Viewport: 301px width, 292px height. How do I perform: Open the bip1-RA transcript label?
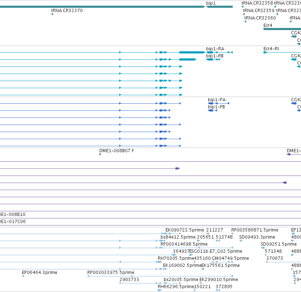coord(215,49)
